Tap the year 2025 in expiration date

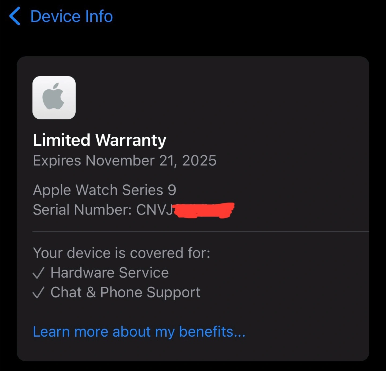click(x=199, y=161)
